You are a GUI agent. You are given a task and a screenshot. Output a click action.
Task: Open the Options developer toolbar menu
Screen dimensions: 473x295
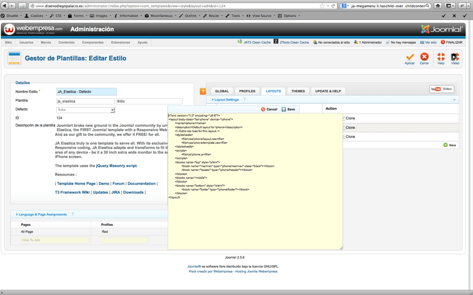pos(289,15)
